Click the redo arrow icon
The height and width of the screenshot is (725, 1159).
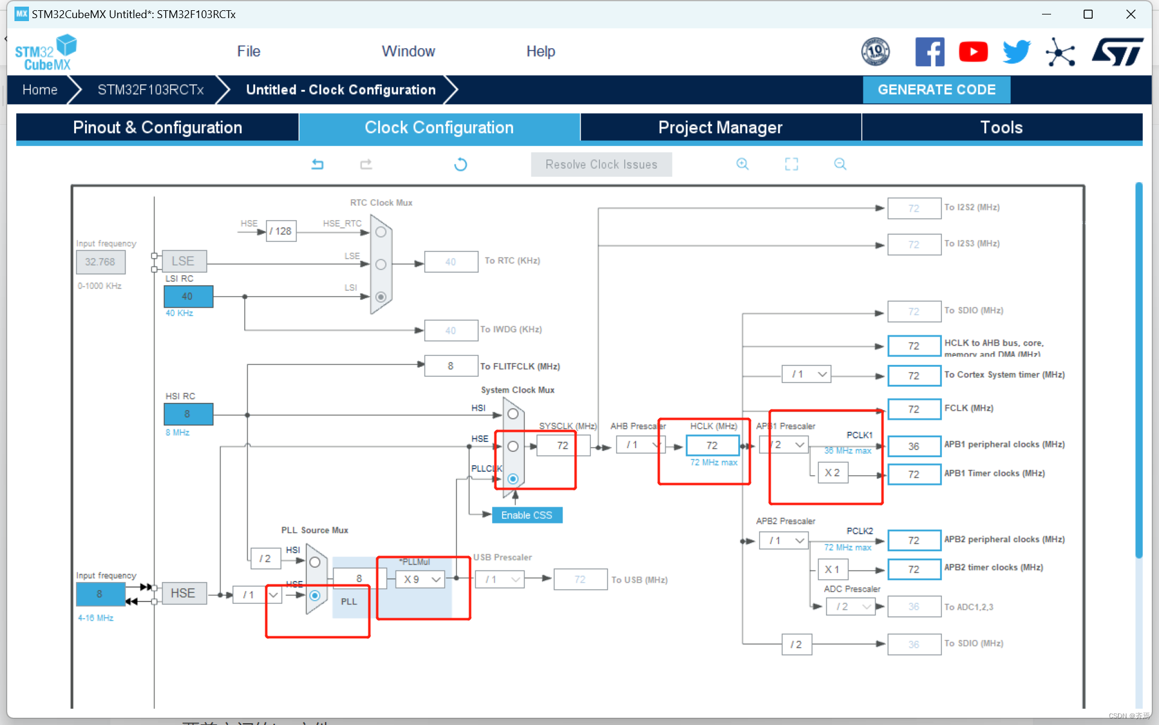coord(366,164)
